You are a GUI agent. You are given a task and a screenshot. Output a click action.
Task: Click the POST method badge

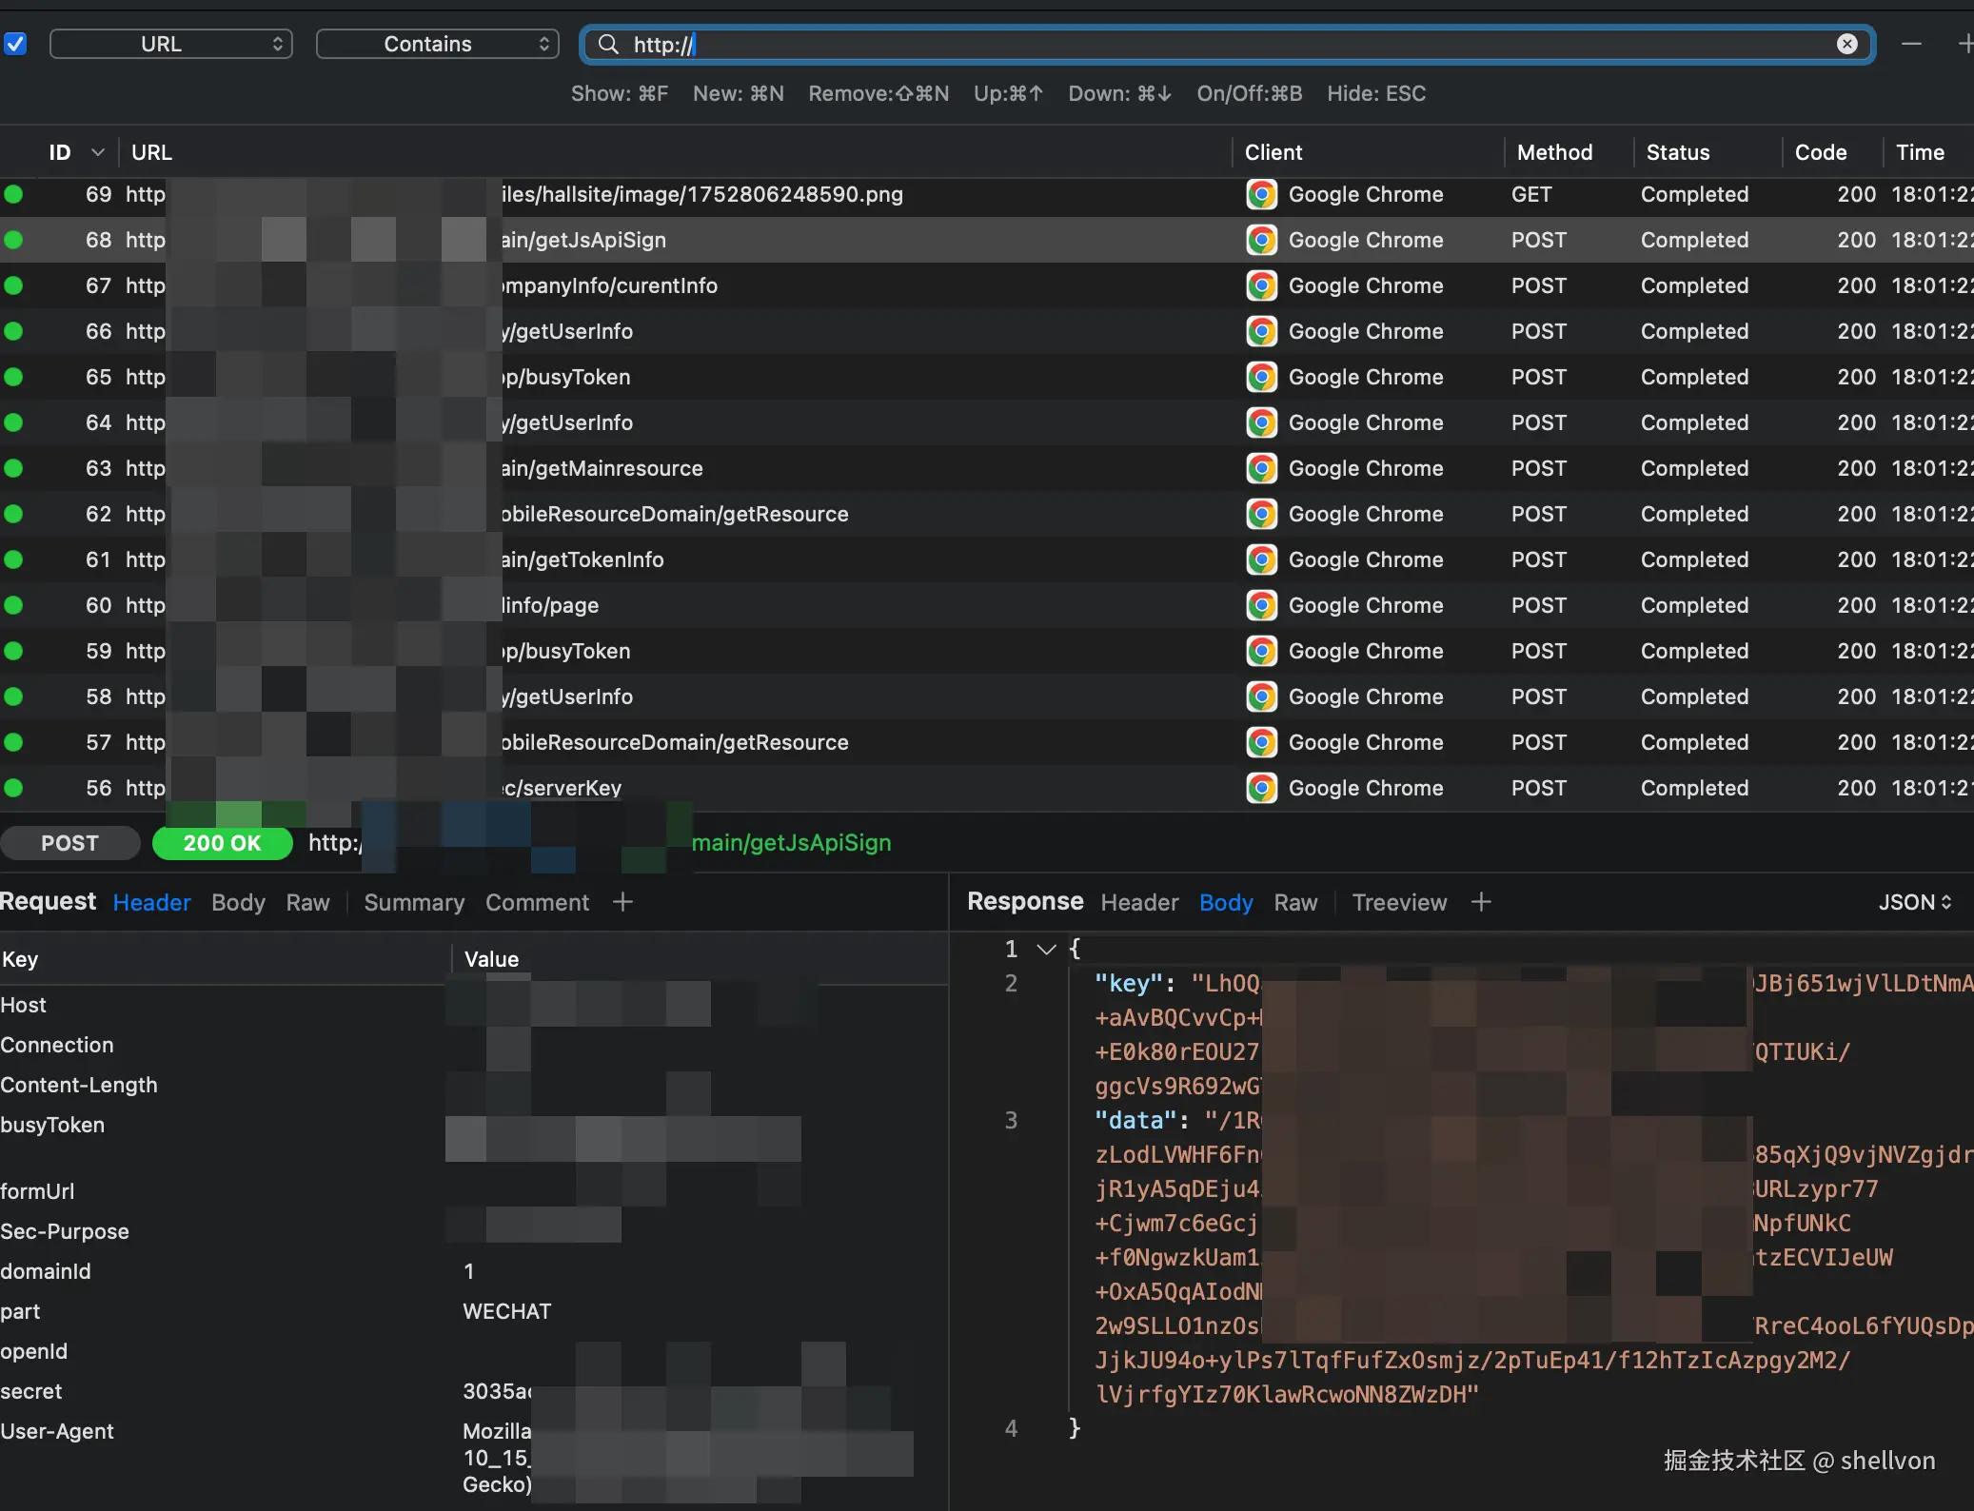[x=69, y=843]
